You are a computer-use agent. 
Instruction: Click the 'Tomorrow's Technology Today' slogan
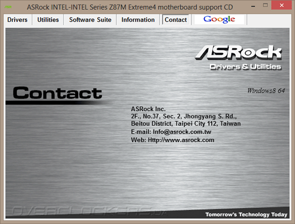(246, 215)
